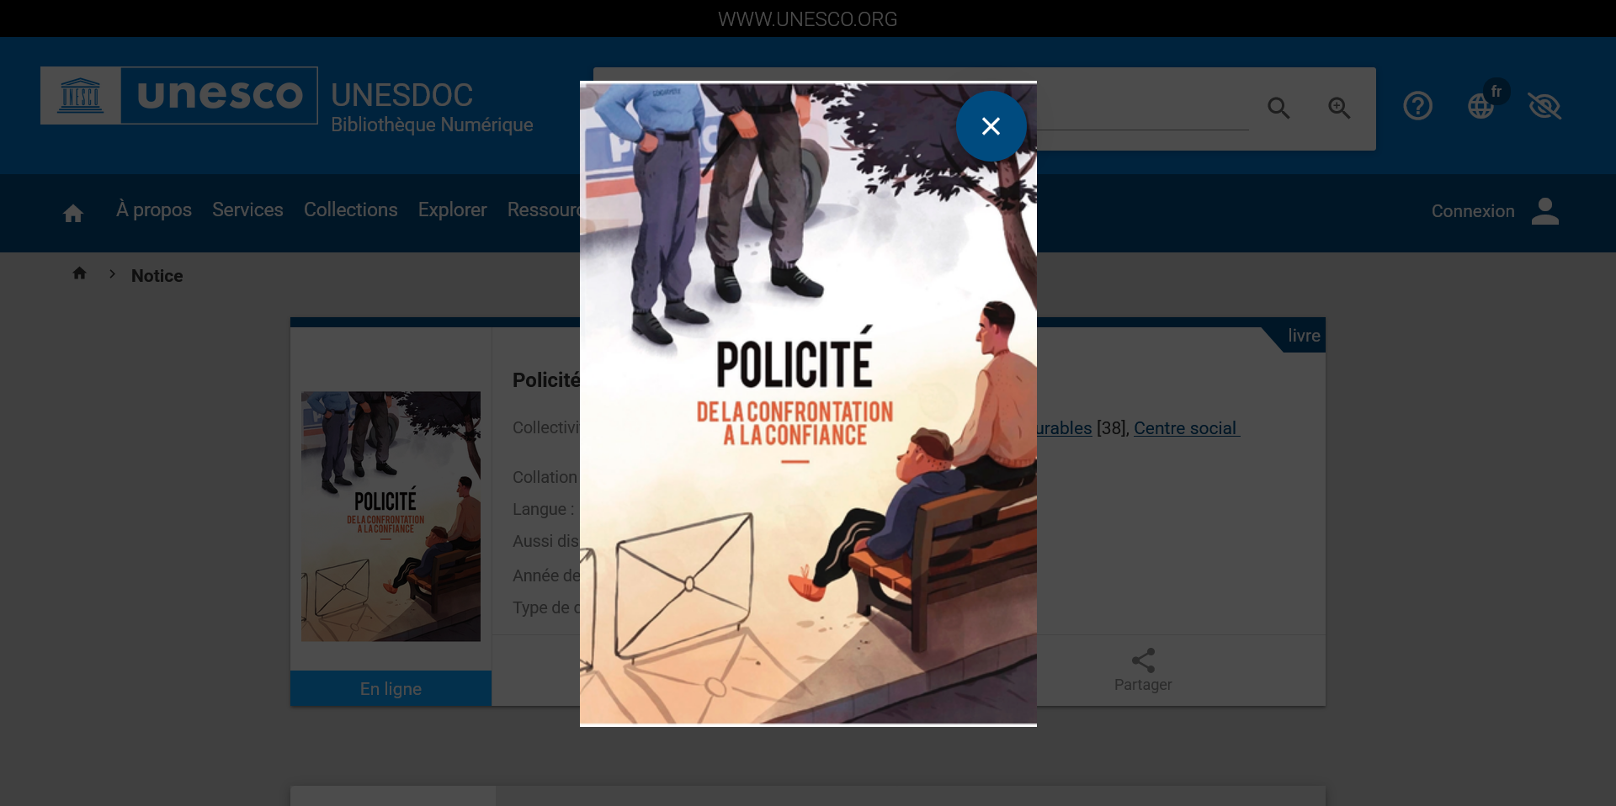This screenshot has height=806, width=1616.
Task: Open the Collections menu
Action: (x=351, y=210)
